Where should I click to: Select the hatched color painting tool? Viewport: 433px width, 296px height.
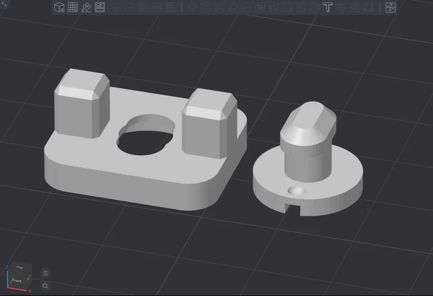pyautogui.click(x=301, y=8)
